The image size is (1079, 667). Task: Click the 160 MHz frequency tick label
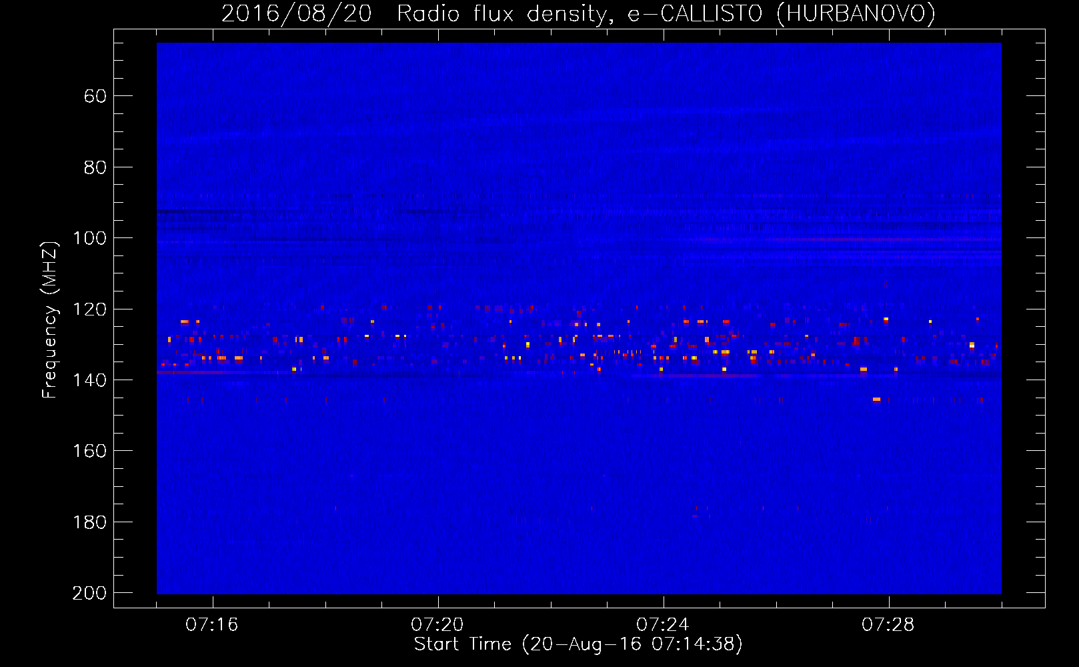coord(90,451)
